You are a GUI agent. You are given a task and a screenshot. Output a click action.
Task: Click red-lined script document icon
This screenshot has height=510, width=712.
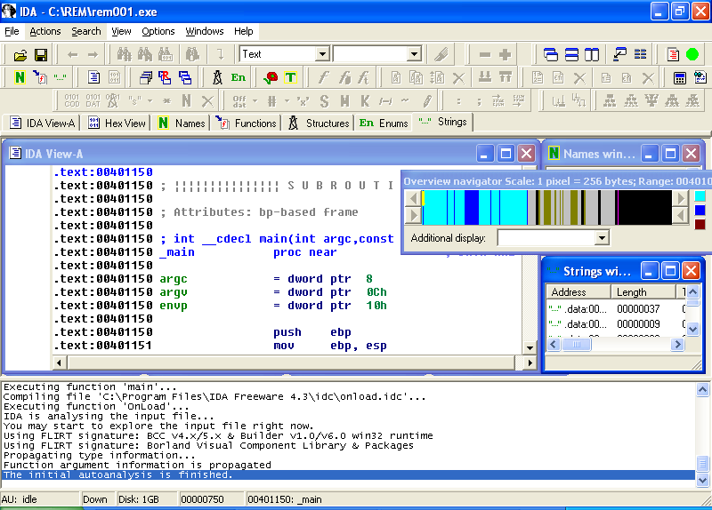pyautogui.click(x=673, y=55)
